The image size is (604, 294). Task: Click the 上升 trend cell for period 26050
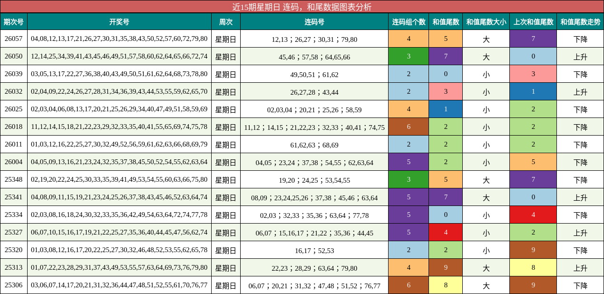click(x=580, y=57)
